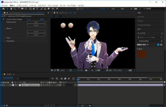Toggle shy layers hide in timeline
This screenshot has width=166, height=107.
[x=62, y=79]
